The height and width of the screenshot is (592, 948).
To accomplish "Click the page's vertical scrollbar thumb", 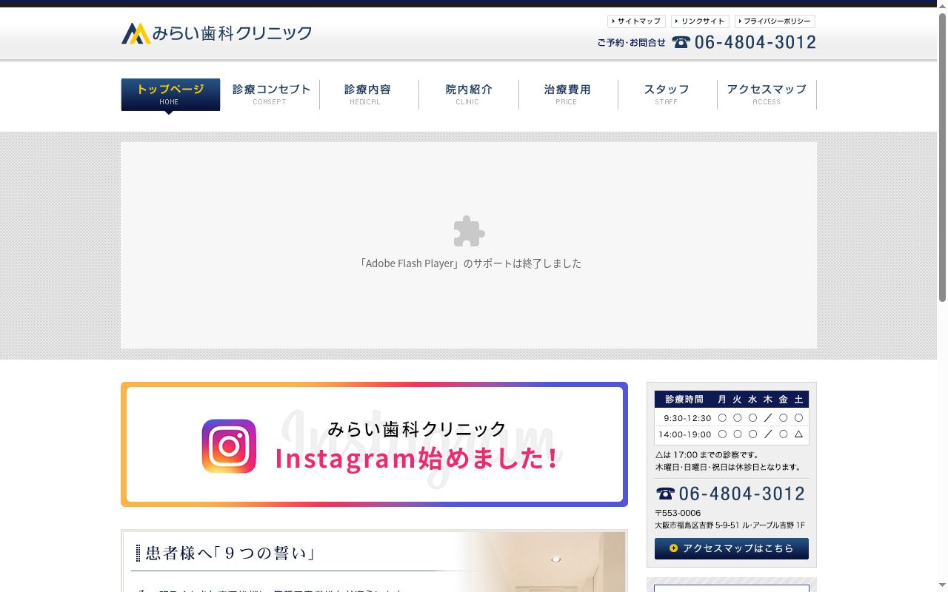I will [942, 157].
